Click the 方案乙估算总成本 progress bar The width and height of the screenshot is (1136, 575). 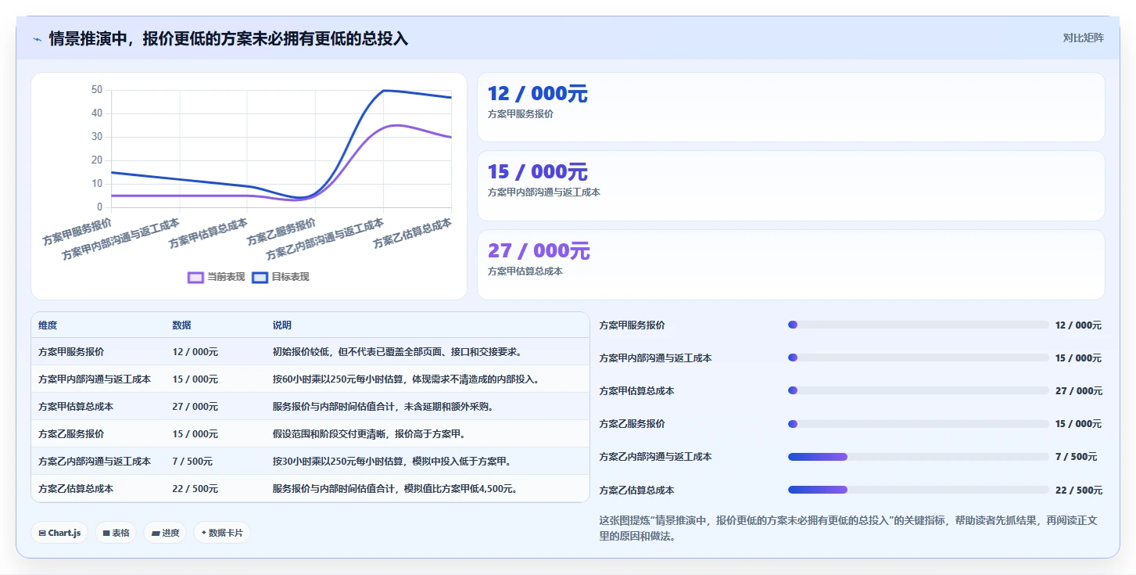click(919, 490)
